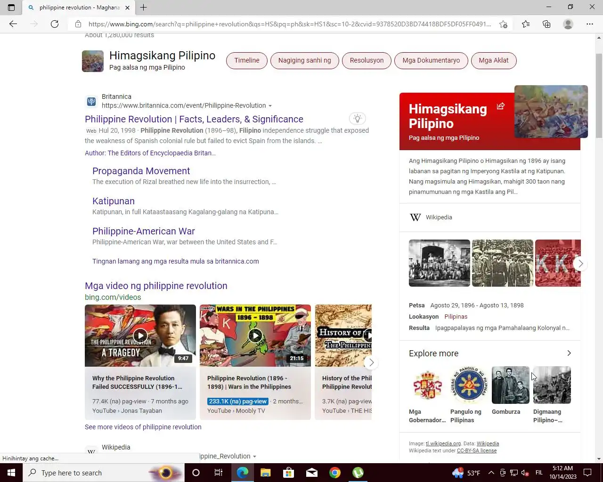This screenshot has width=603, height=482.
Task: Advance the knowledge panel image carousel
Action: point(580,264)
